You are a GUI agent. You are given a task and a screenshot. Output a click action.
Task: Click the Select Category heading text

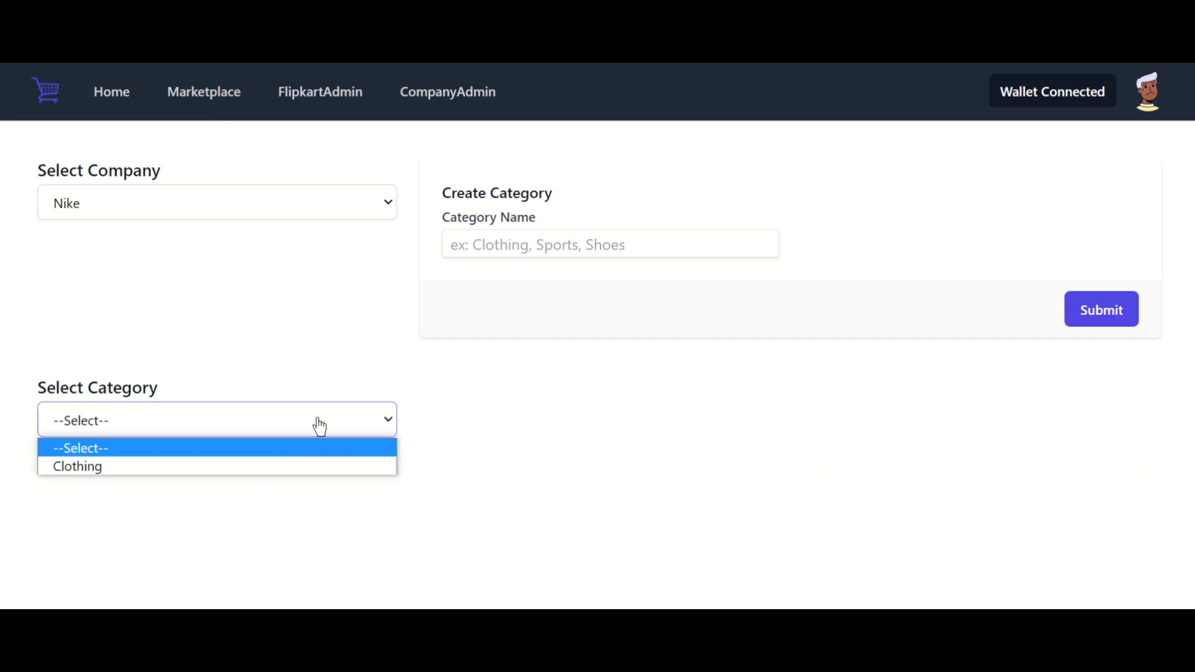coord(98,388)
